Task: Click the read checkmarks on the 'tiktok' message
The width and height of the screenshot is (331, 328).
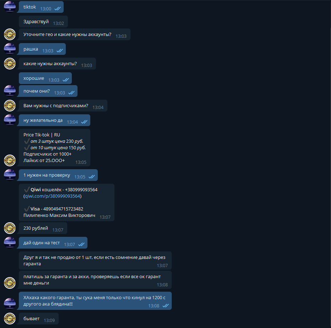Action: (x=58, y=9)
